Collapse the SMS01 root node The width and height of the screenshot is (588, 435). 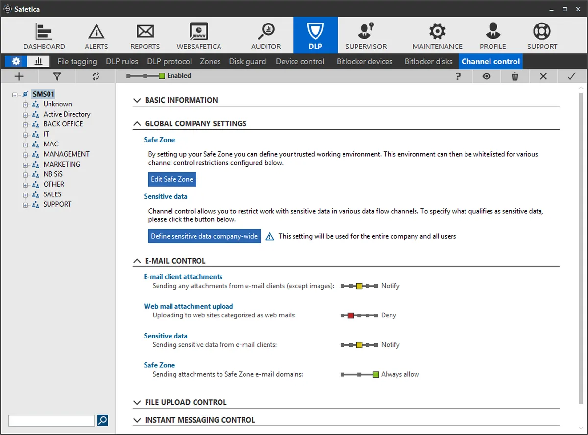pos(15,94)
